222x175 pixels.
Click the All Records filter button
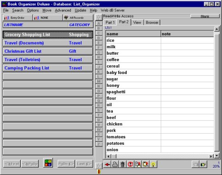point(78,18)
